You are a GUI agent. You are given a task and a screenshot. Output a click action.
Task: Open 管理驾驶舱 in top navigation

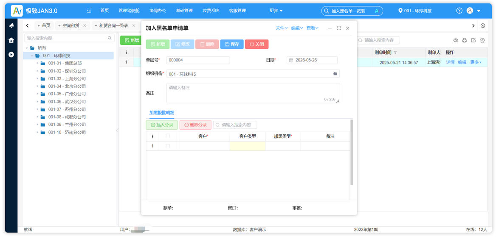pyautogui.click(x=129, y=11)
